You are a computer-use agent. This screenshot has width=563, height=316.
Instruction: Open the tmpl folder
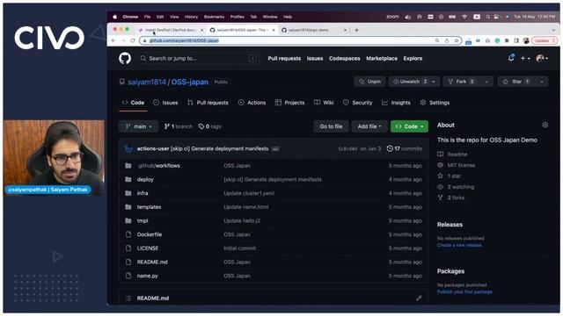click(143, 220)
